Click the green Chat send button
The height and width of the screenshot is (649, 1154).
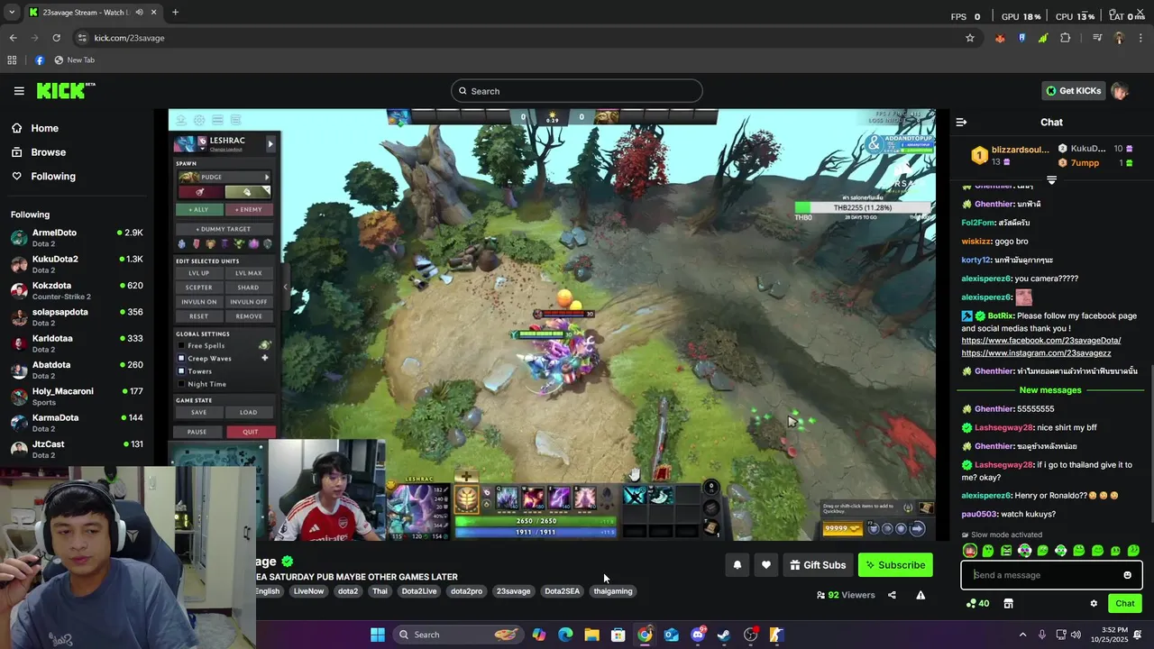click(1125, 604)
